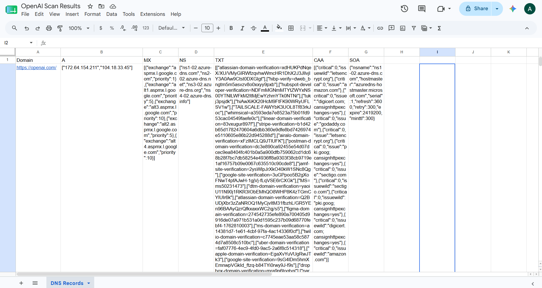Open the zoom level dropdown
Screen dimensions: 542x288
pyautogui.click(x=79, y=28)
